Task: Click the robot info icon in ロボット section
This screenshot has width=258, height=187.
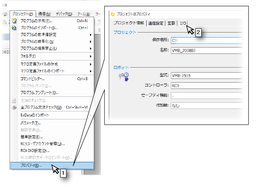Action: [x=123, y=76]
